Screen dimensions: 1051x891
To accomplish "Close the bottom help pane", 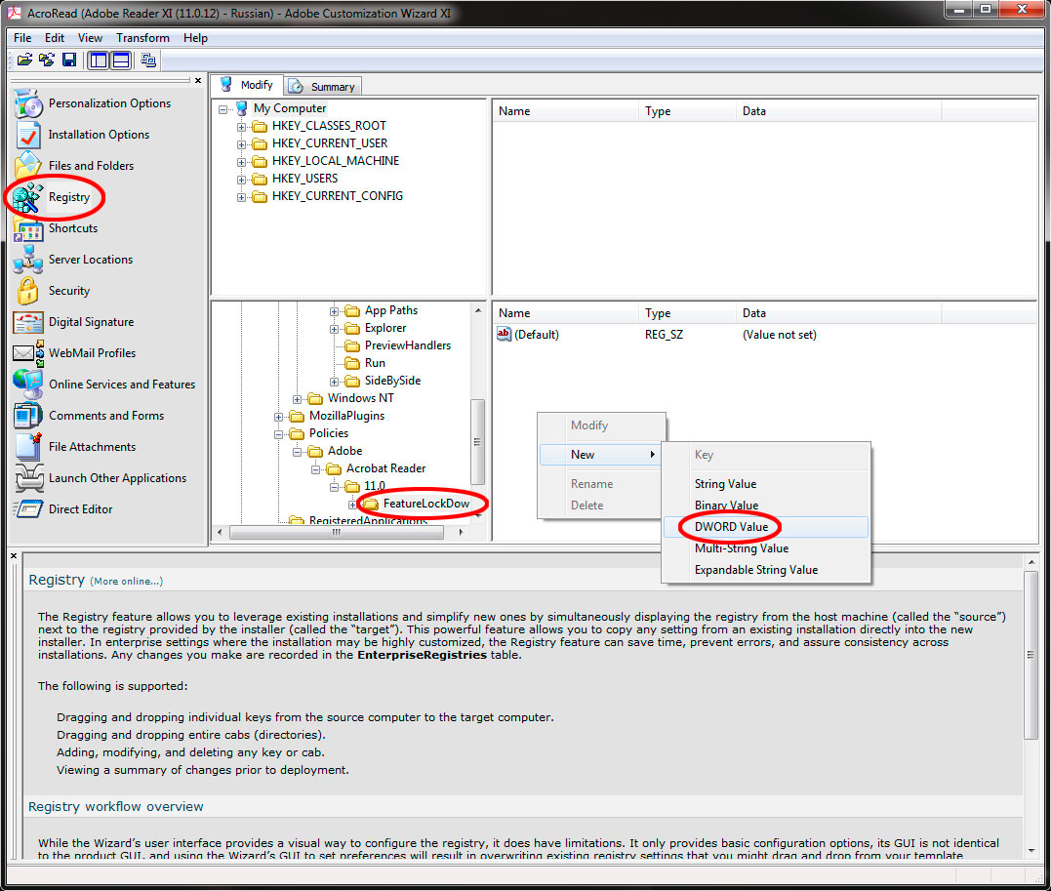I will point(14,556).
